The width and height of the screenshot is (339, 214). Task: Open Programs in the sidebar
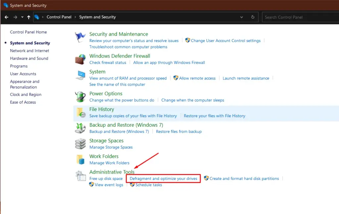[x=19, y=66]
